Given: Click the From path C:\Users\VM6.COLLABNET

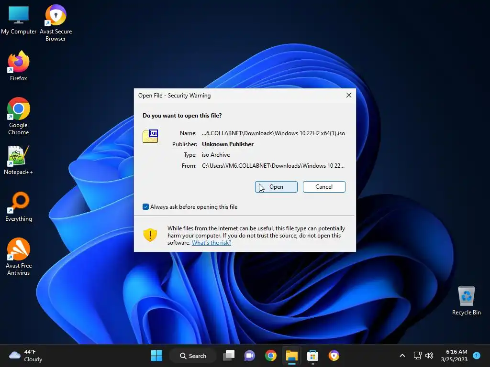Looking at the screenshot, I should (273, 166).
